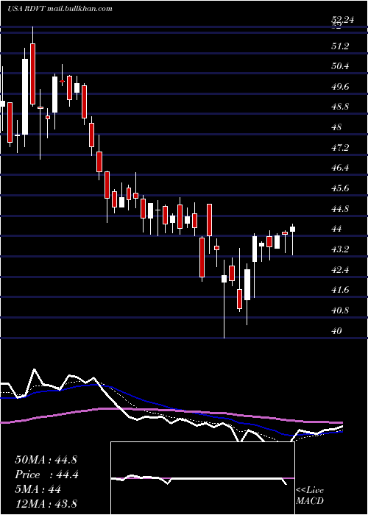368x515 pixels.
Task: Click the '5MA : 44' readout
Action: 38,489
